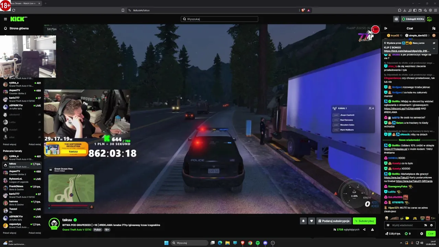The image size is (439, 247).
Task: Open 'Grand Theft Auto V (GTA)' category link
Action: [77, 230]
